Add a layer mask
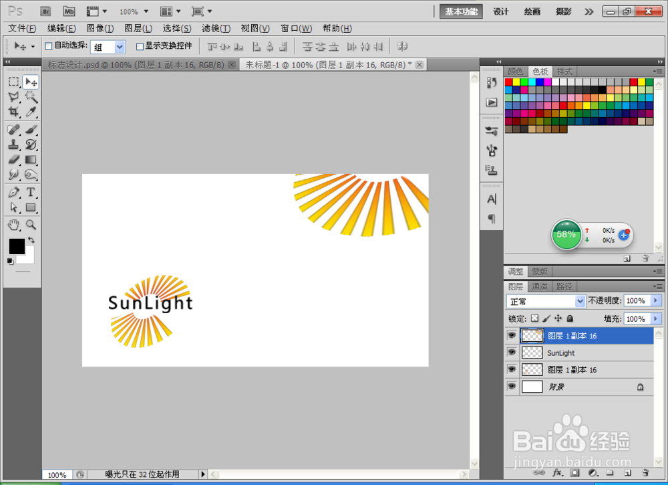 tap(574, 473)
